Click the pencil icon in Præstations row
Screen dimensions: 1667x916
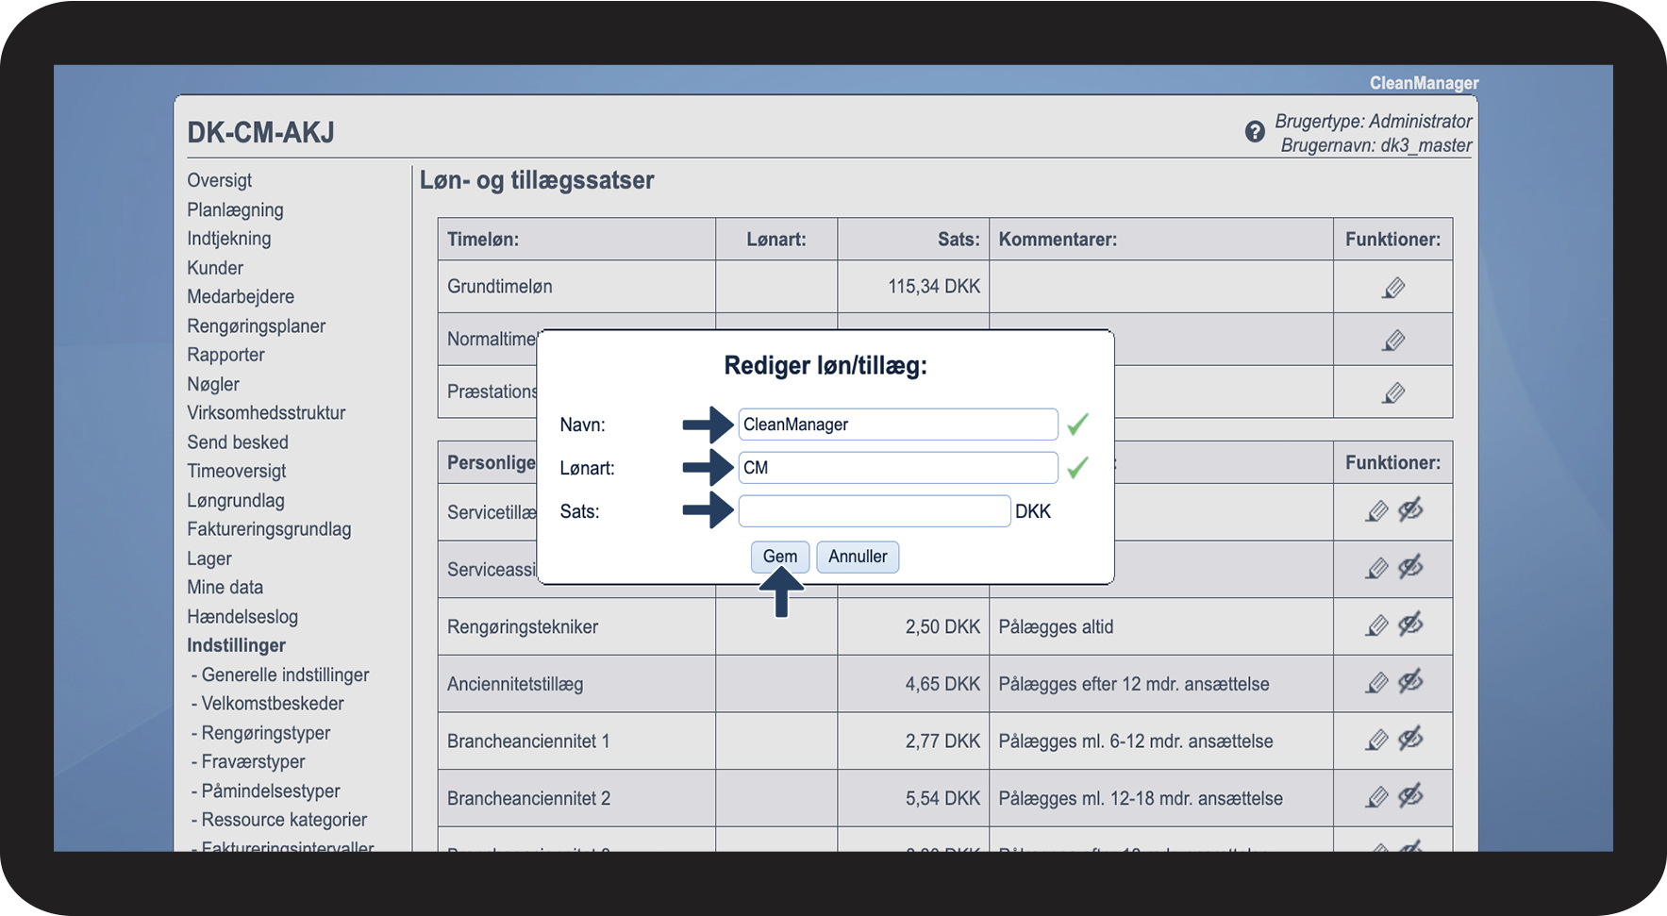click(1393, 392)
